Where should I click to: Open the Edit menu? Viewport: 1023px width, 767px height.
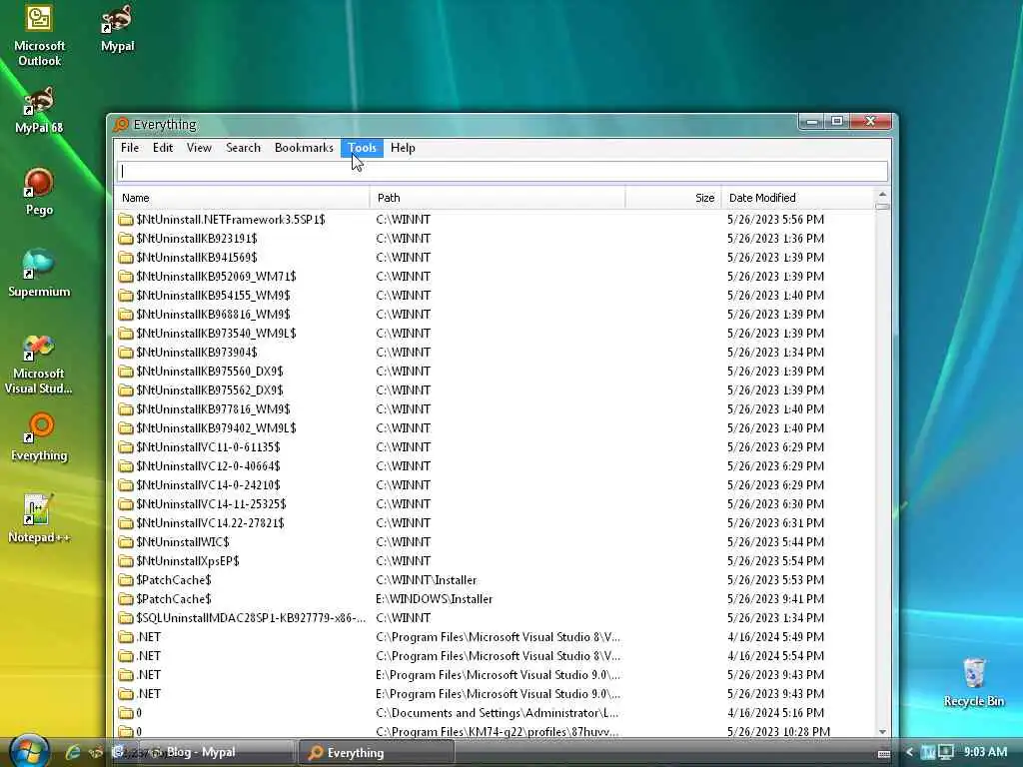163,148
